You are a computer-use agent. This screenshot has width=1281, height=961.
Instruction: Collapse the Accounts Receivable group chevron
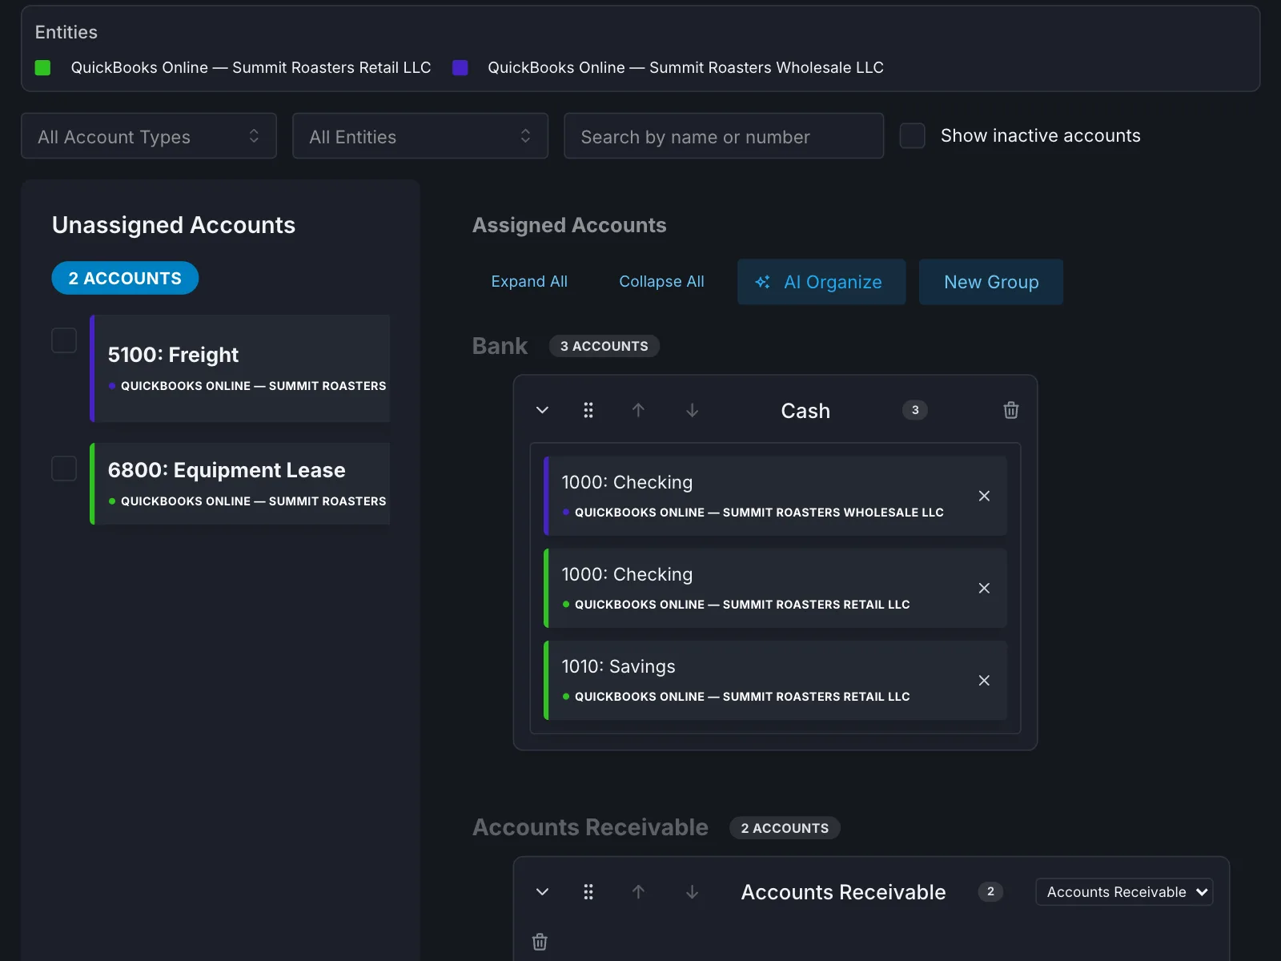pos(542,891)
